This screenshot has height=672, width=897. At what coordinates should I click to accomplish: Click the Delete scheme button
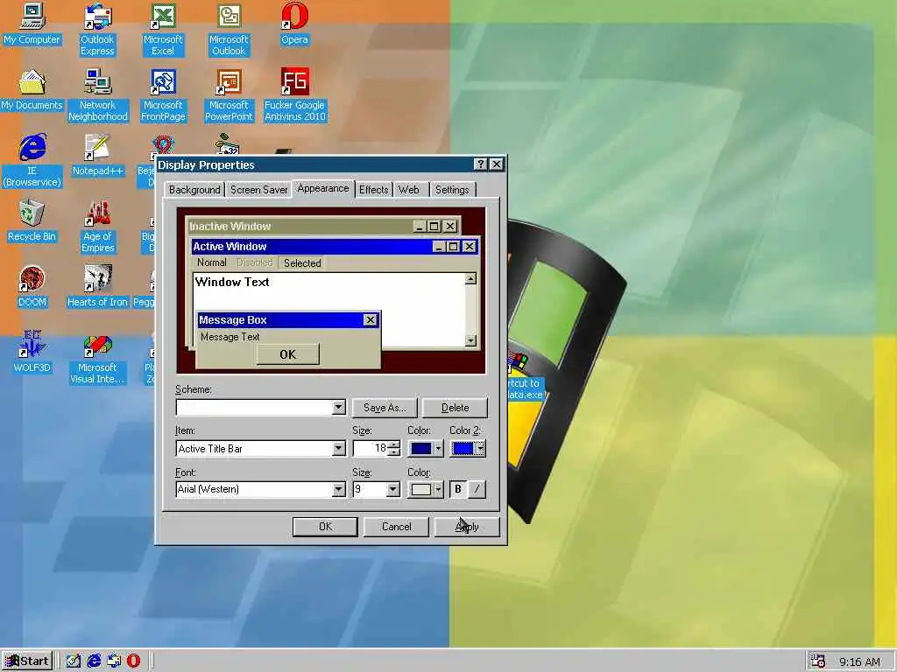point(456,408)
